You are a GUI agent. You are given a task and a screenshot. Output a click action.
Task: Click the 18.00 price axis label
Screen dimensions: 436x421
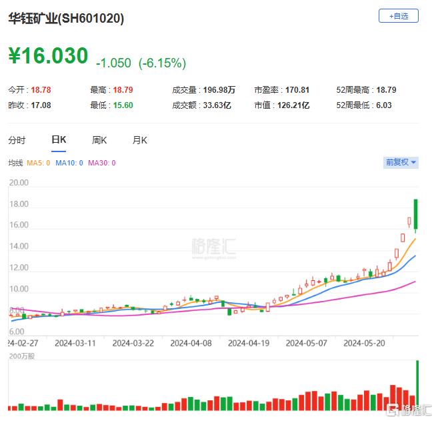19,204
